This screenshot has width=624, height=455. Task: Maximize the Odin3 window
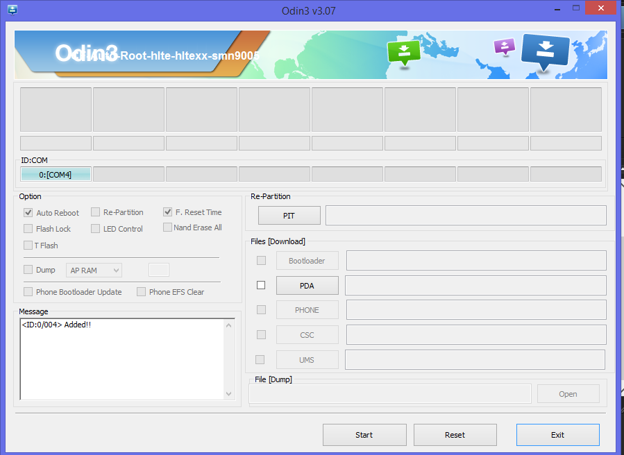coord(576,8)
